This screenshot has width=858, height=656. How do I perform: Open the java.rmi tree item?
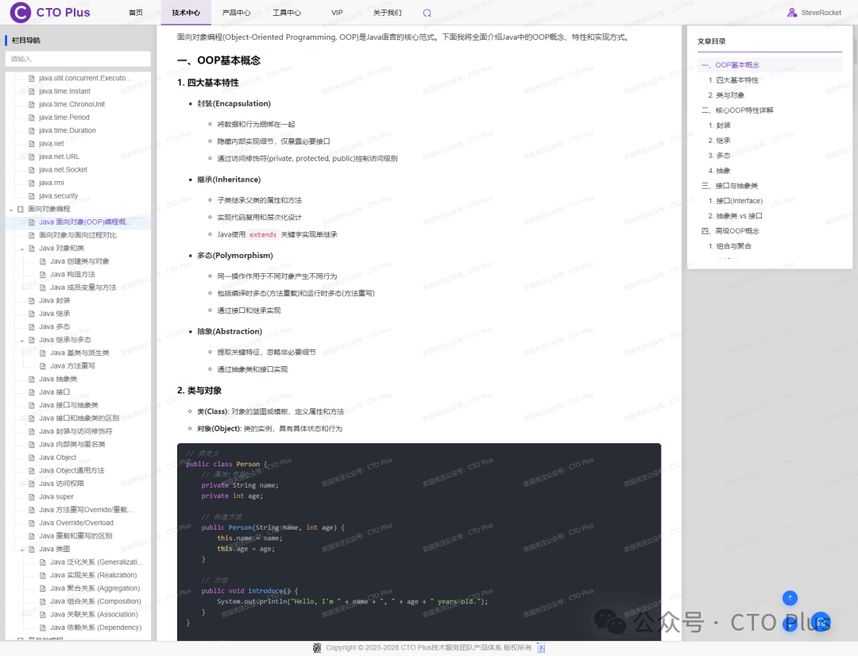tap(52, 183)
